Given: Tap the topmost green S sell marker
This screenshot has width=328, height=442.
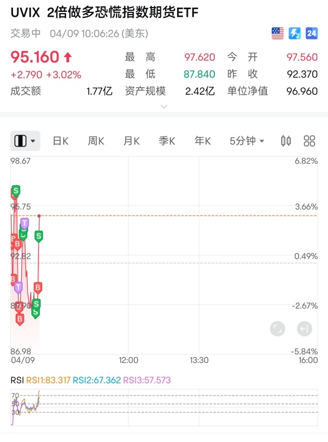Looking at the screenshot, I should [16, 191].
